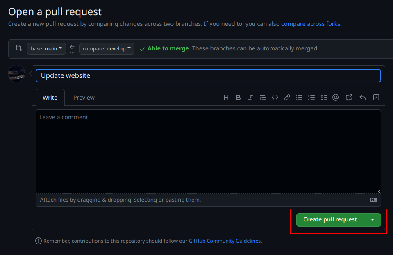
Task: Switch to the Preview tab
Action: coord(84,98)
